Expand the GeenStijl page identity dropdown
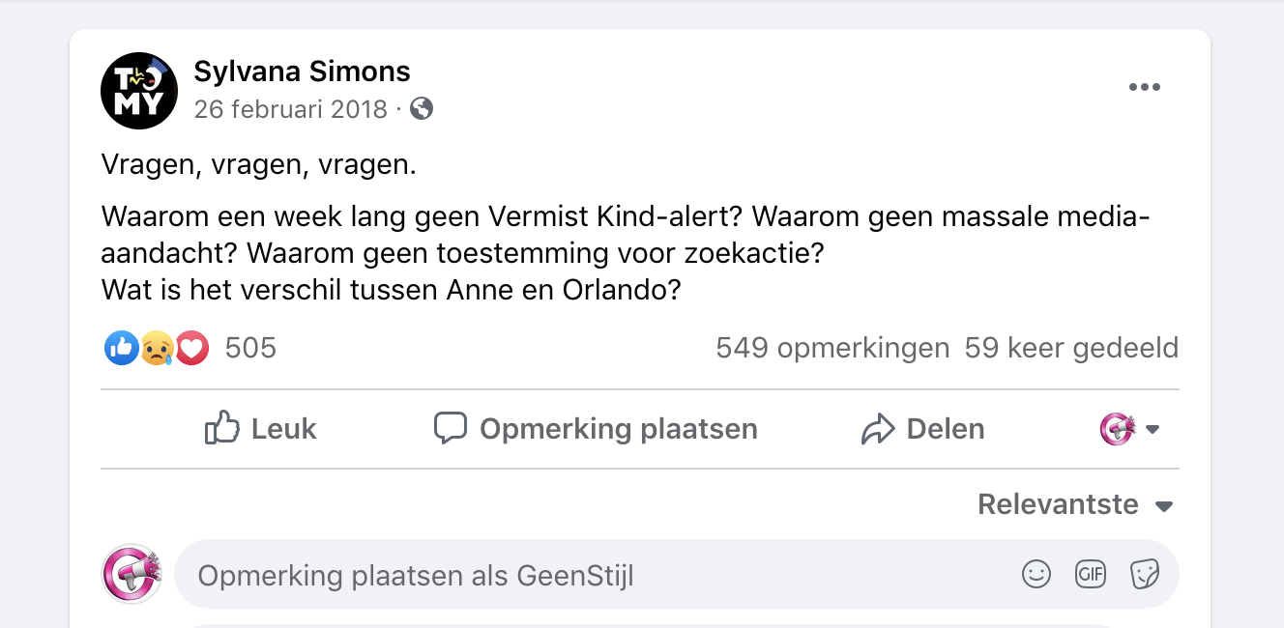 (1129, 429)
